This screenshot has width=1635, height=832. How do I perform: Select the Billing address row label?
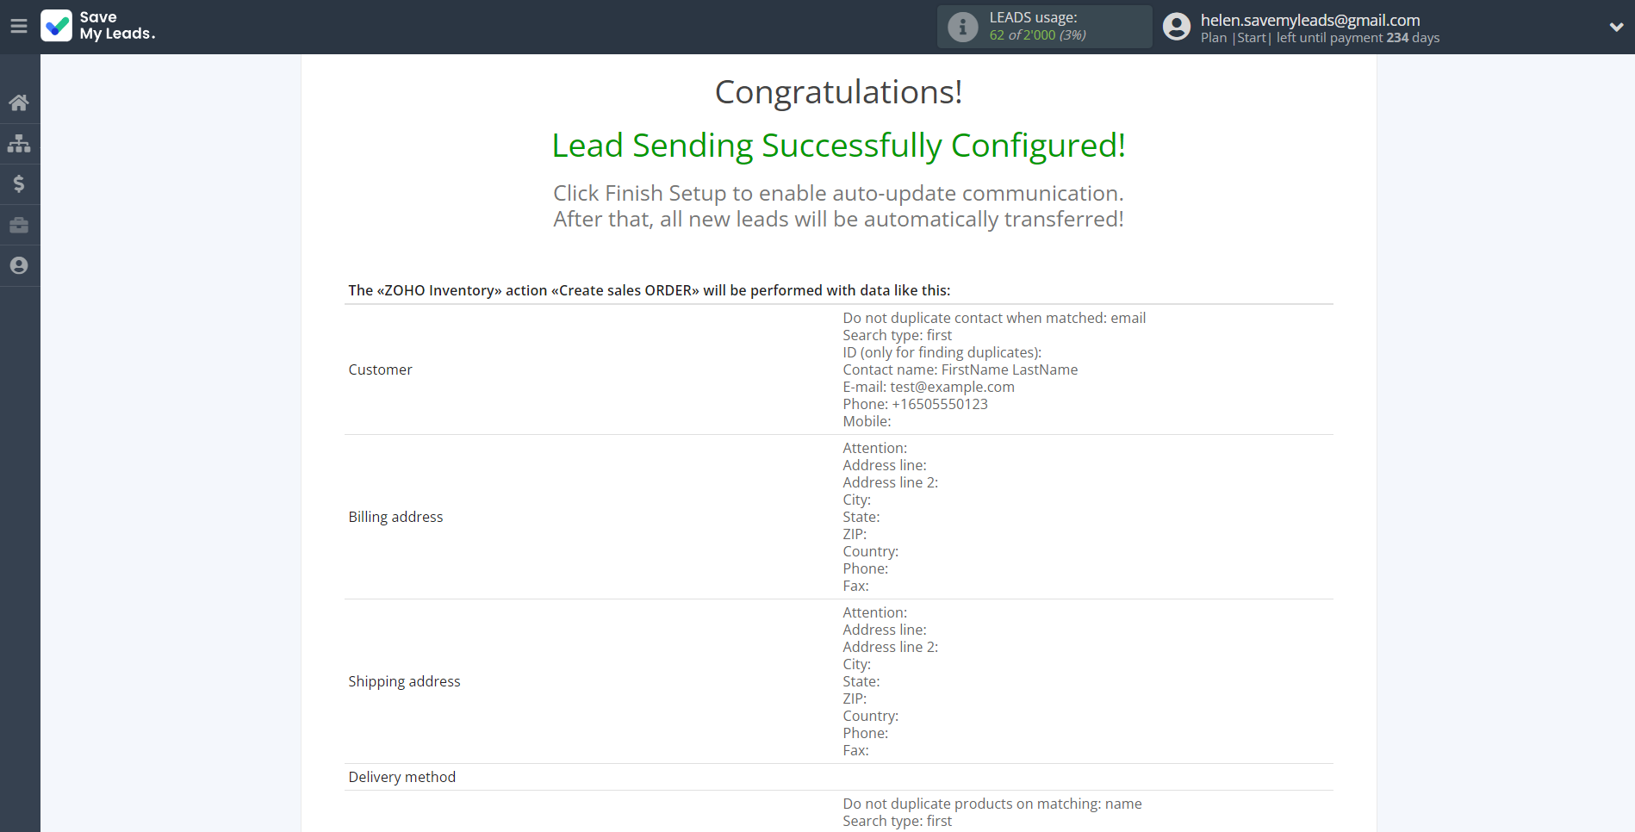point(395,517)
